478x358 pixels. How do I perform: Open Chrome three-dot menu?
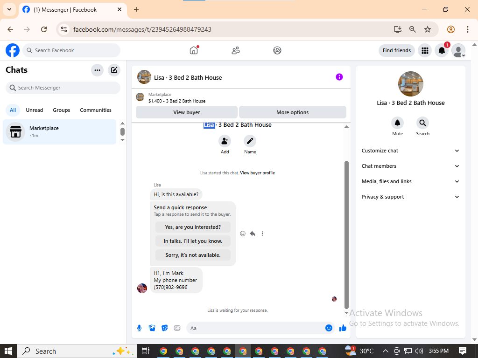point(468,29)
